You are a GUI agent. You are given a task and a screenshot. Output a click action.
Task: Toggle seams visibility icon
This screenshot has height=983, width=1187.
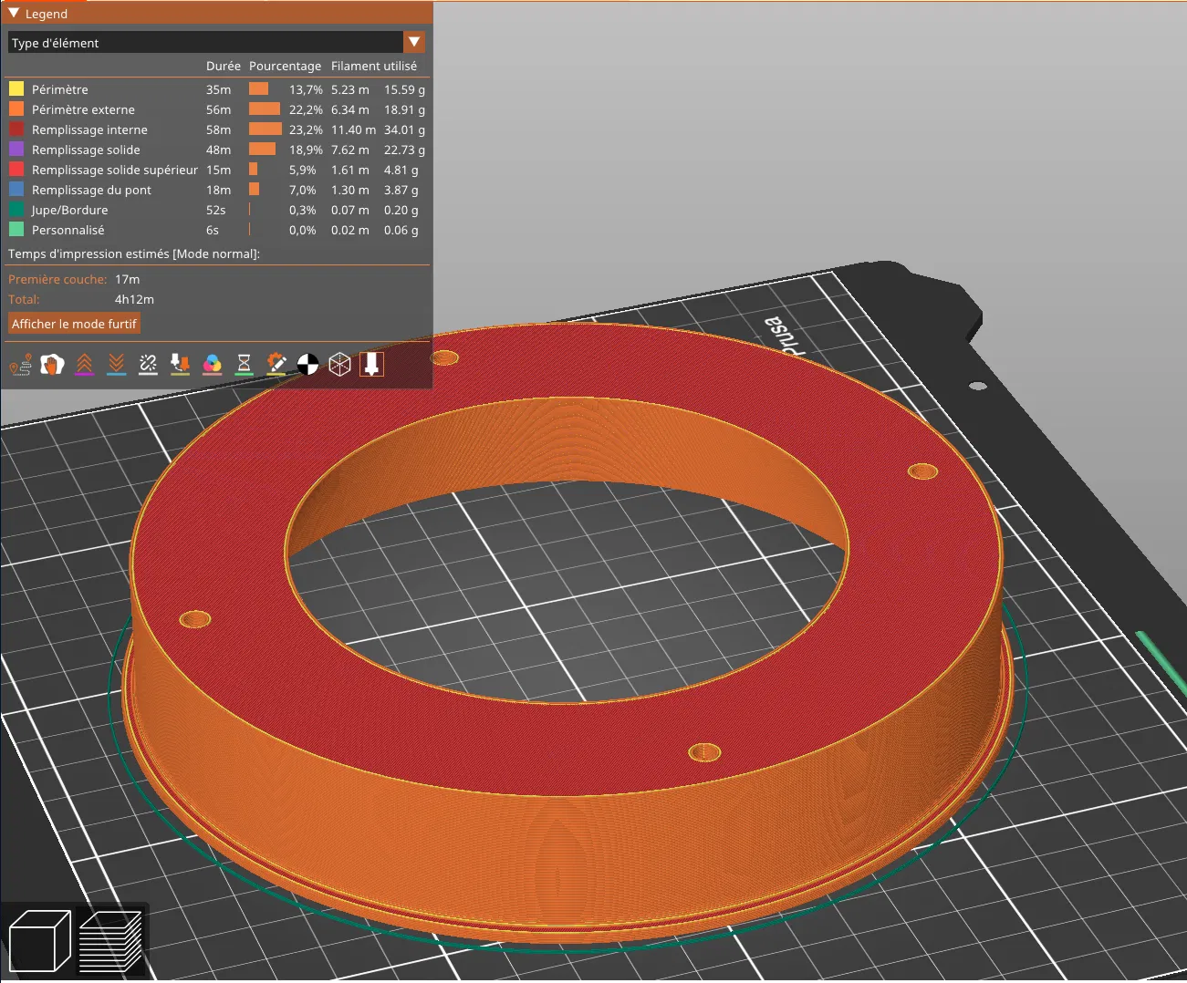click(148, 365)
